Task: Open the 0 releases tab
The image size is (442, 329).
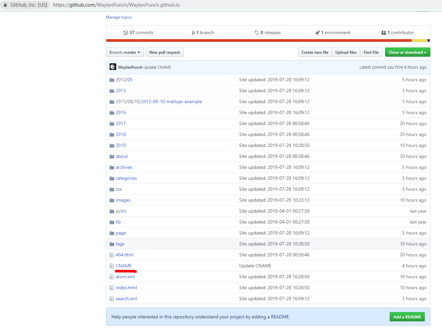Action: 268,33
